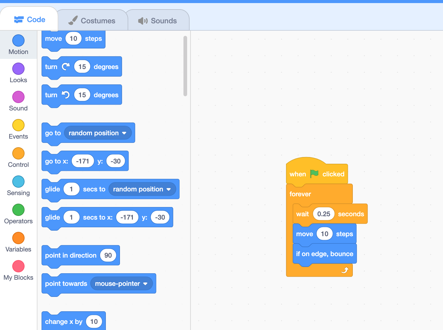
Task: Select the Sound category circle
Action: pyautogui.click(x=18, y=97)
